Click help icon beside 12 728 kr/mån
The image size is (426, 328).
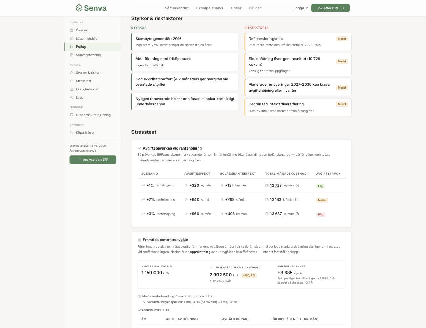(x=297, y=185)
